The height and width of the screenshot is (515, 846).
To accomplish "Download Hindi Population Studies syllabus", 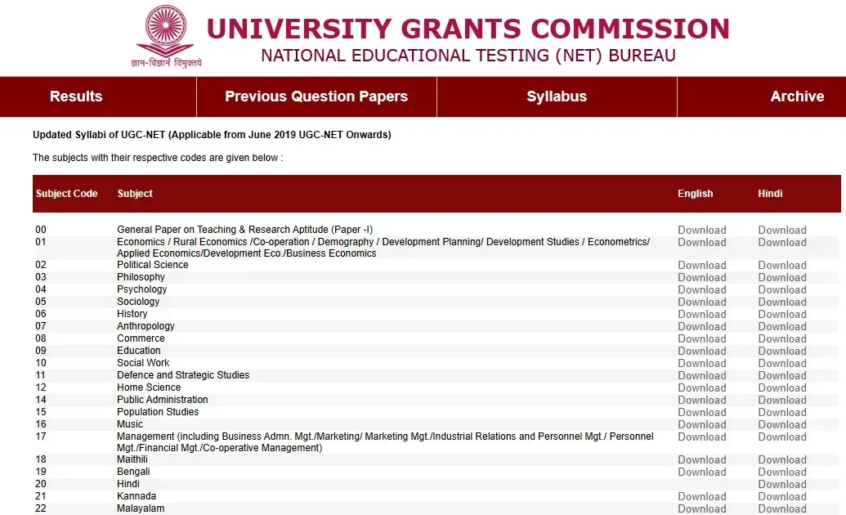I will pyautogui.click(x=782, y=413).
